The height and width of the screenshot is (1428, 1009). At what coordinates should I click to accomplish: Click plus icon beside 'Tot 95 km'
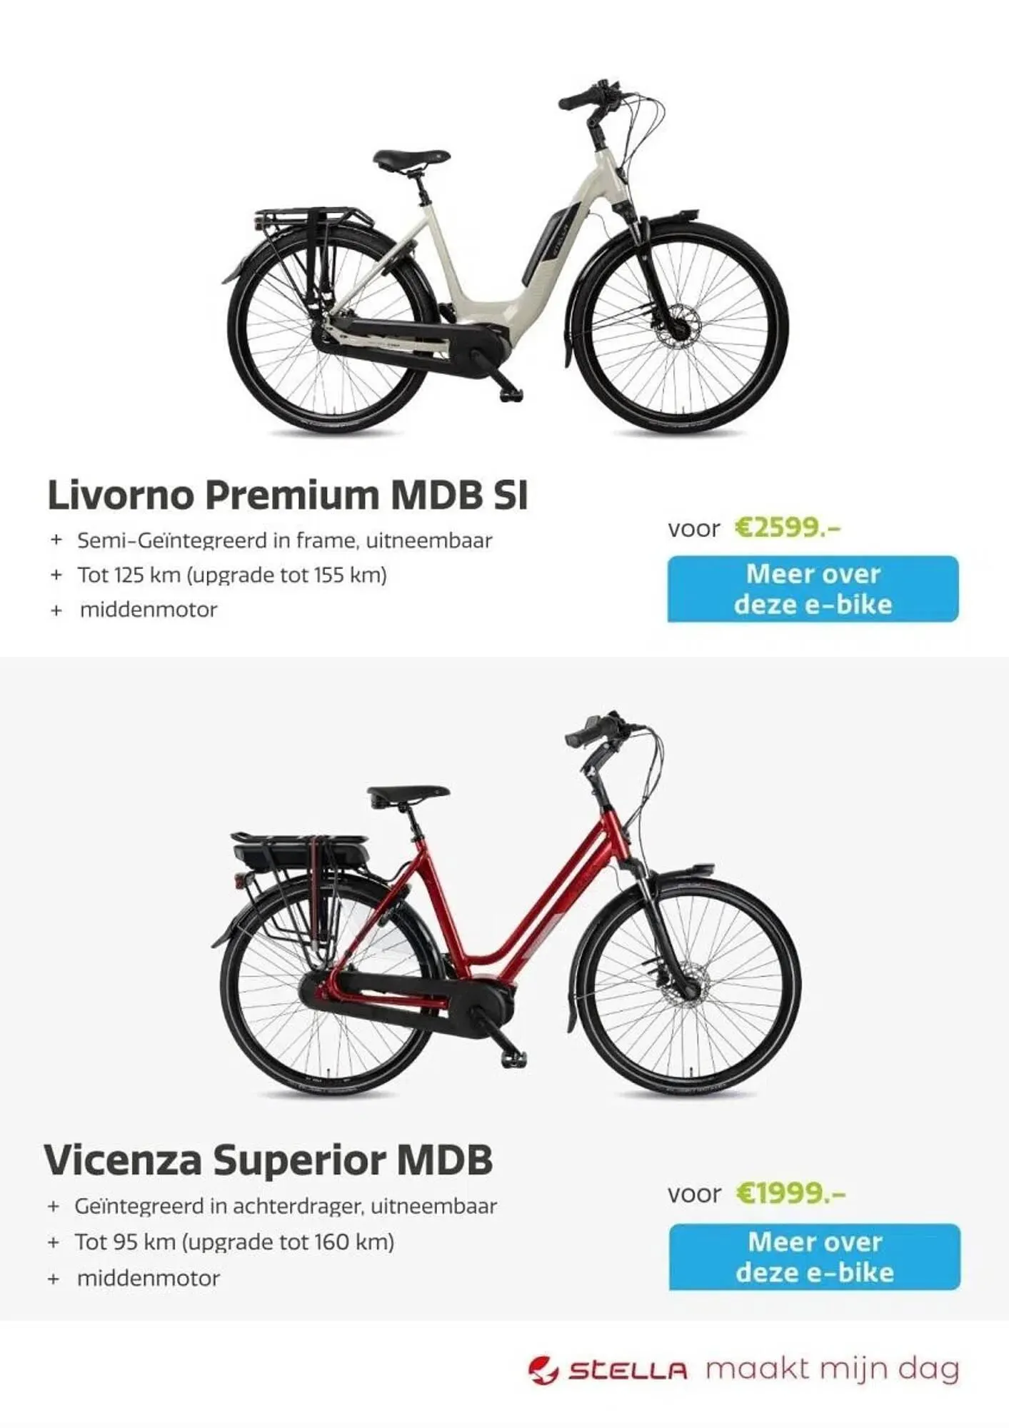click(54, 1242)
